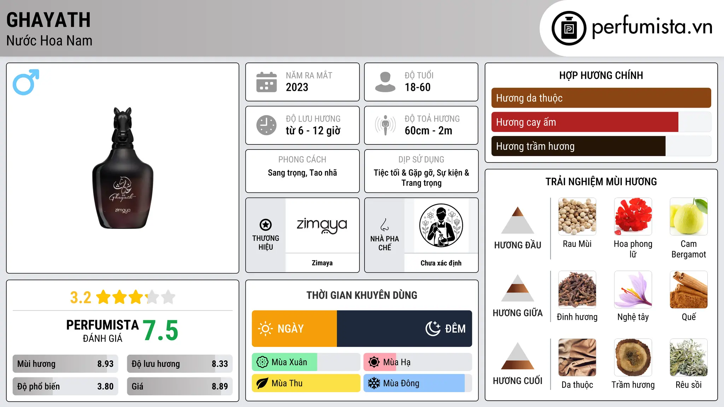Click the moon icon next to Đêm
The width and height of the screenshot is (724, 407).
click(433, 329)
